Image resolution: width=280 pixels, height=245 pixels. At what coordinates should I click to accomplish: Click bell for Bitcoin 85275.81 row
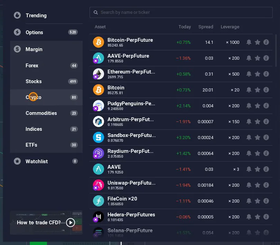click(x=249, y=90)
